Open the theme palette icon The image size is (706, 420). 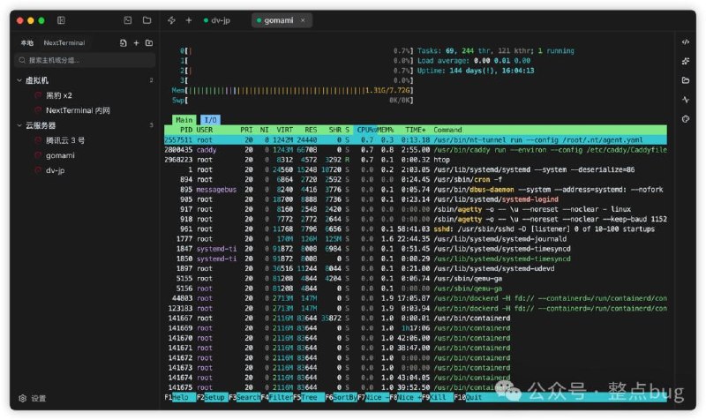tap(686, 119)
